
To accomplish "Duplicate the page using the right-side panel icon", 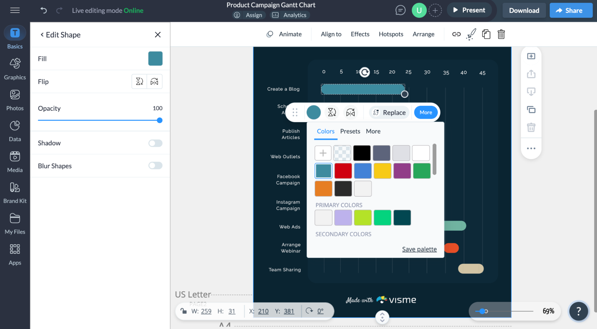I will [x=531, y=110].
